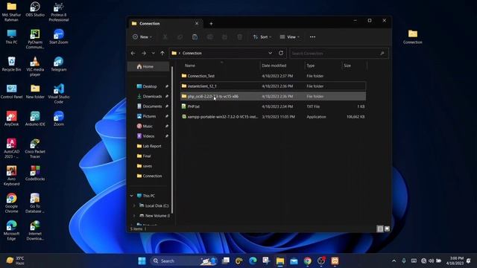Click the Connection address bar path
Viewport: 477px width, 268px height.
(x=192, y=53)
